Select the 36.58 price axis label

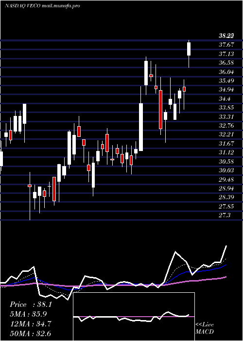click(226, 63)
